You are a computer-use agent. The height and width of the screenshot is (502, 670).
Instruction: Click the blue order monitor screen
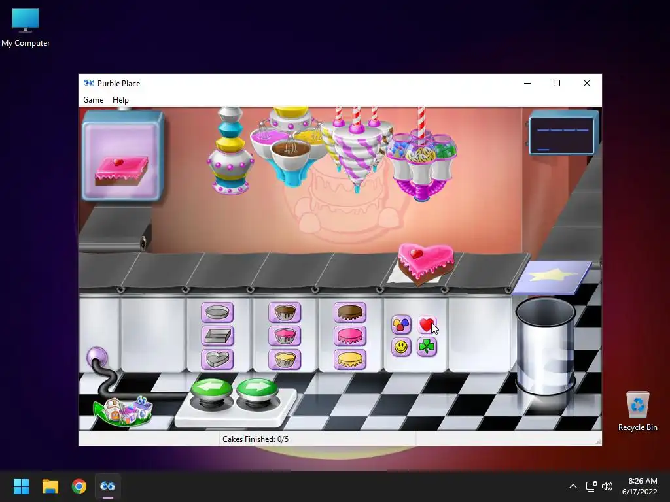pyautogui.click(x=562, y=133)
